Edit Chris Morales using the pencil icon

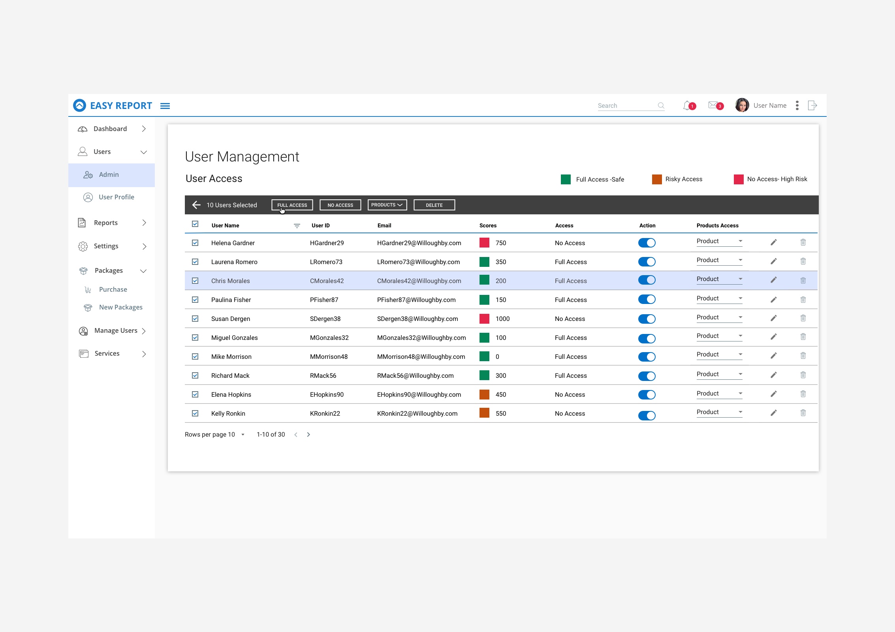(x=774, y=280)
